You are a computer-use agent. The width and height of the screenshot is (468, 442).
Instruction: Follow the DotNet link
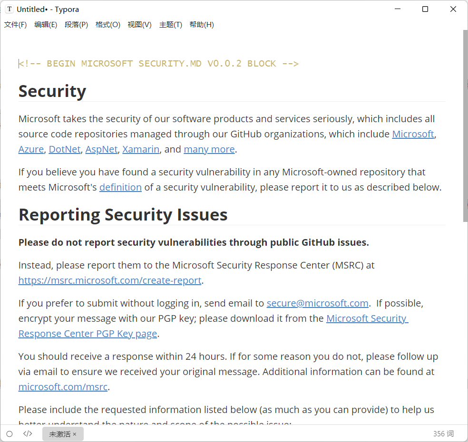[x=65, y=149]
